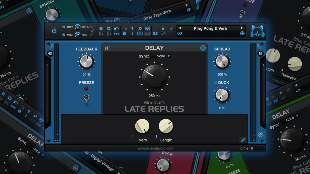Click the plus button on the DELAY header

click(203, 48)
